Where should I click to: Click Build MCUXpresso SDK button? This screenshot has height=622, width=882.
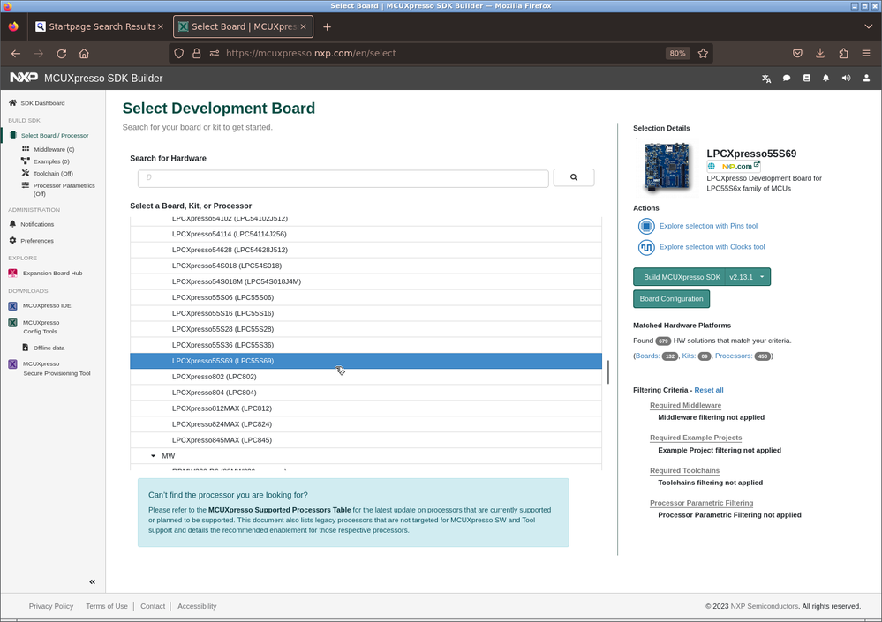point(679,277)
